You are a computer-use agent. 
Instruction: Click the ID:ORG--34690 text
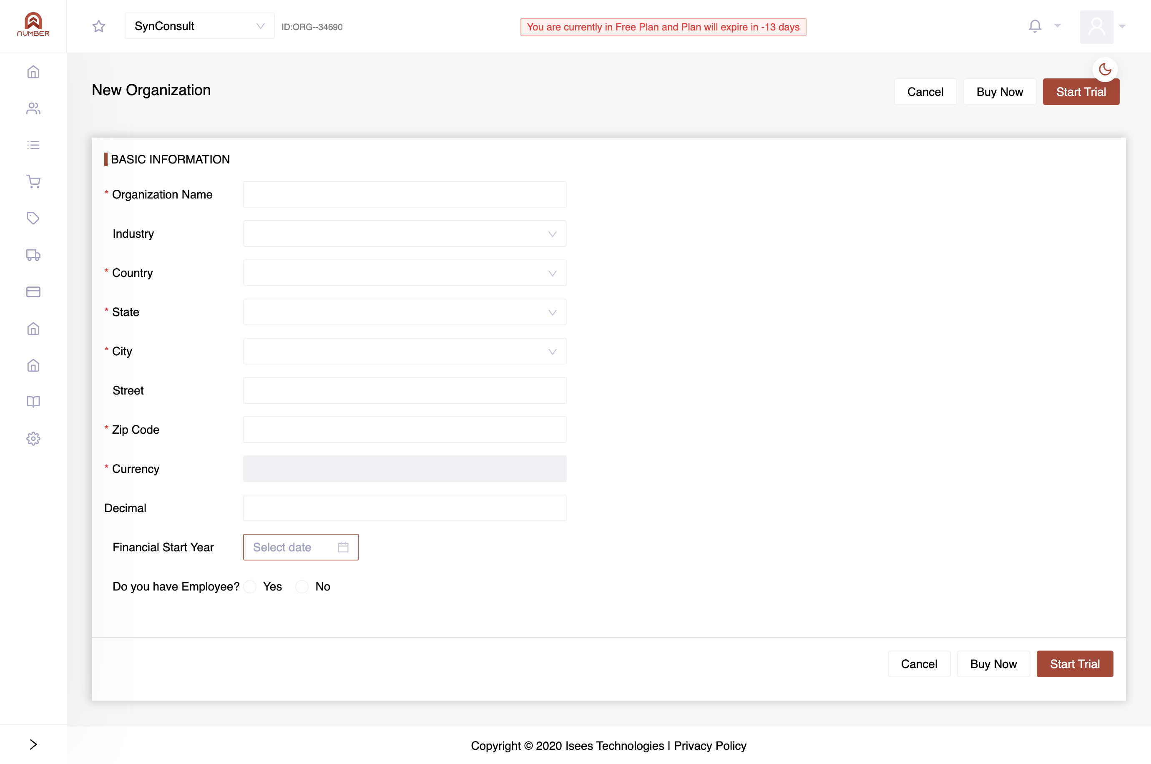(x=312, y=27)
